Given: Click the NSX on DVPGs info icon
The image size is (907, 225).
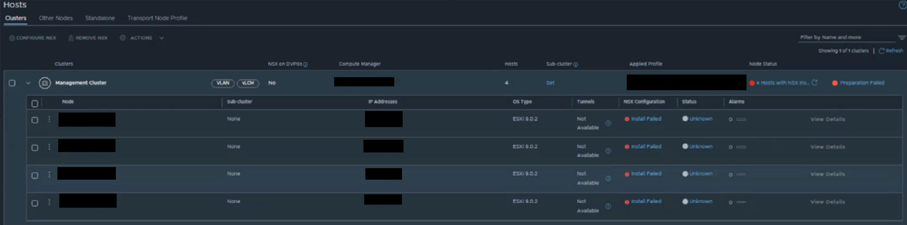Looking at the screenshot, I should 306,65.
